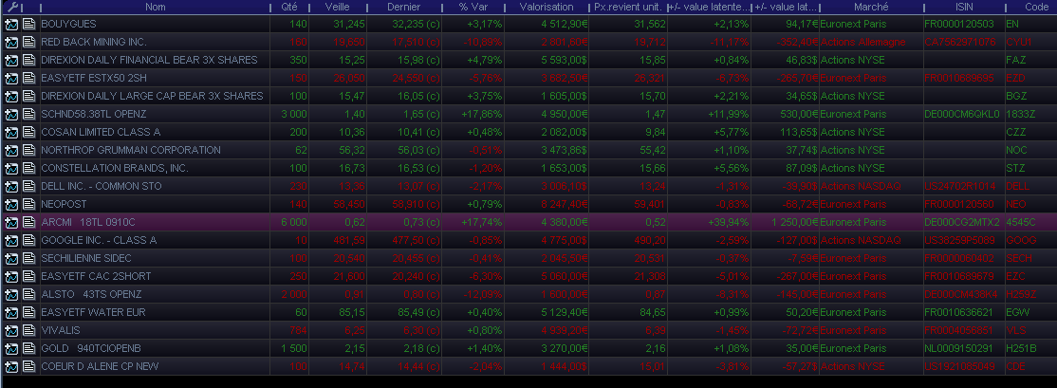Sort by the Qté column header

tap(288, 8)
